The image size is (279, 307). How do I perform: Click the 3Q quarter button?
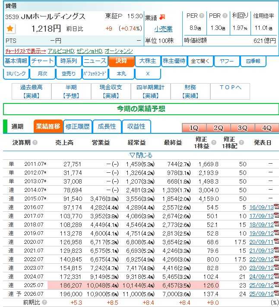(x=242, y=128)
